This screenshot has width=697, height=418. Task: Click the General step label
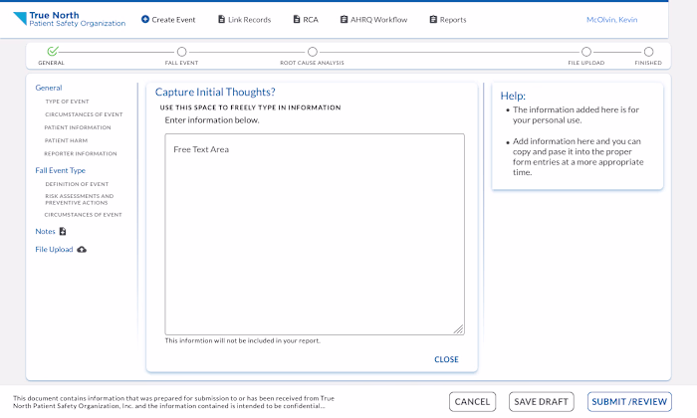tap(51, 63)
